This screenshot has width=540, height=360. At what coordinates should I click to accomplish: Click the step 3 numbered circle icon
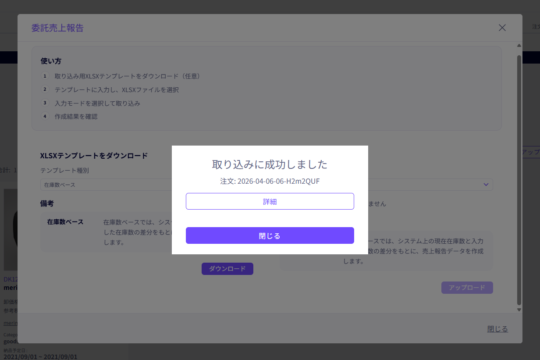(45, 103)
